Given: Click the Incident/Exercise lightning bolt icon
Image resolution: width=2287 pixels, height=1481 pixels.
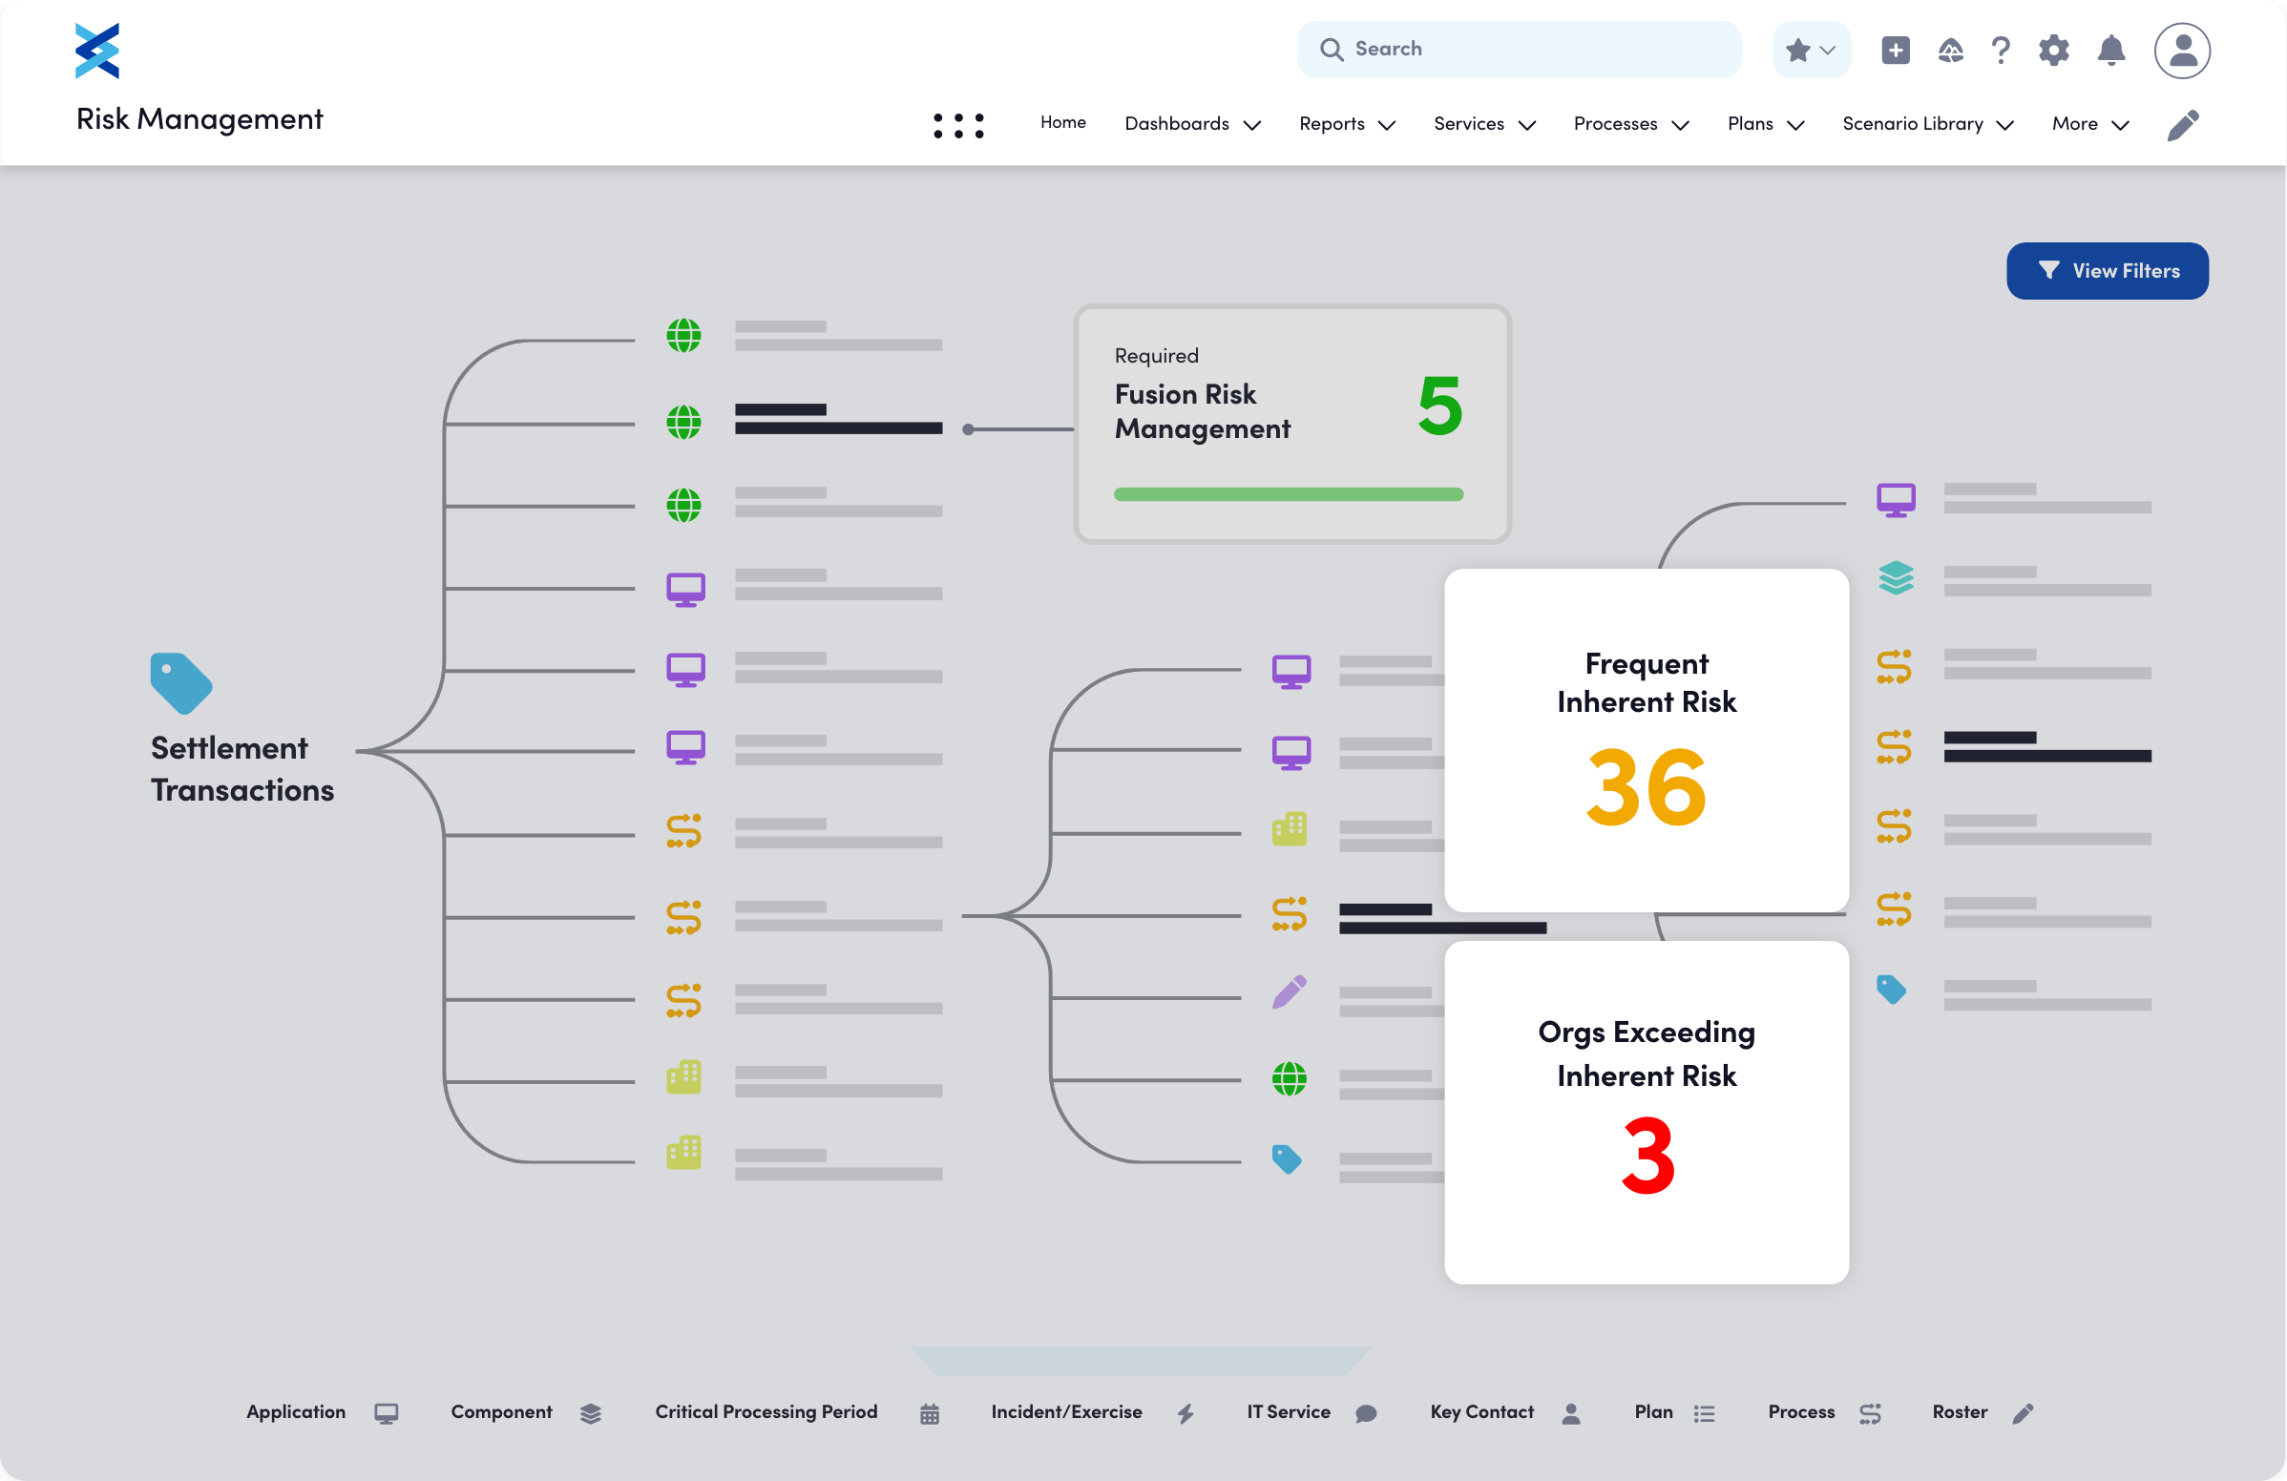Looking at the screenshot, I should [1185, 1413].
